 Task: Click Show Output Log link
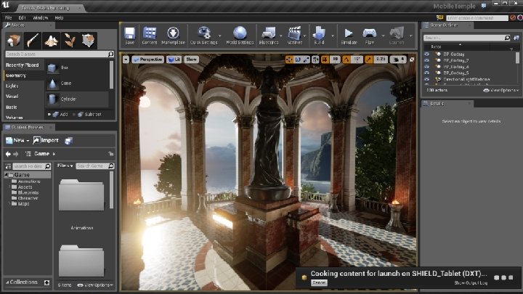click(471, 283)
